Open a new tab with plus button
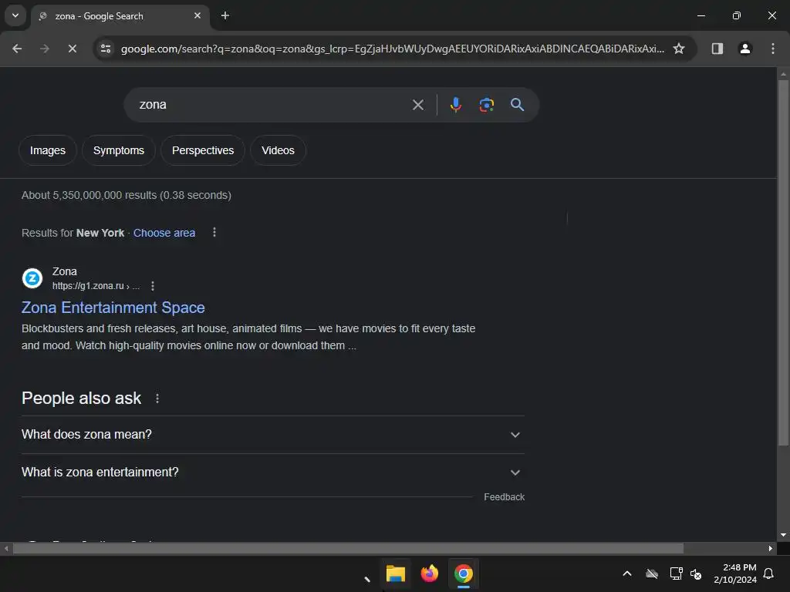The width and height of the screenshot is (790, 592). [x=225, y=15]
